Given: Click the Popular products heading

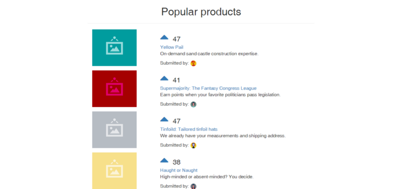Looking at the screenshot, I should [201, 12].
